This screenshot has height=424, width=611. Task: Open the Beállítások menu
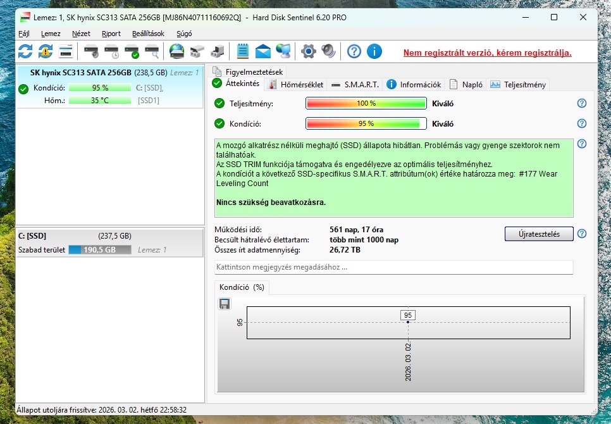148,34
